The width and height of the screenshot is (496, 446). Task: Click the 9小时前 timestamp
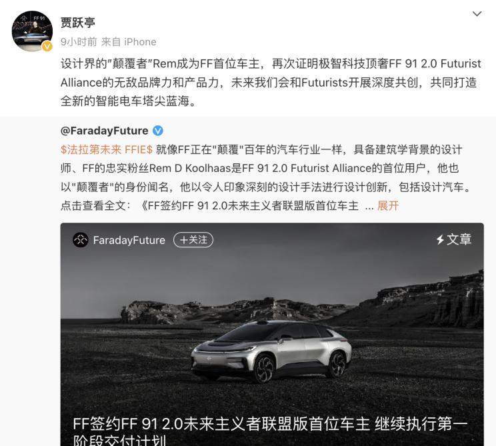(79, 42)
